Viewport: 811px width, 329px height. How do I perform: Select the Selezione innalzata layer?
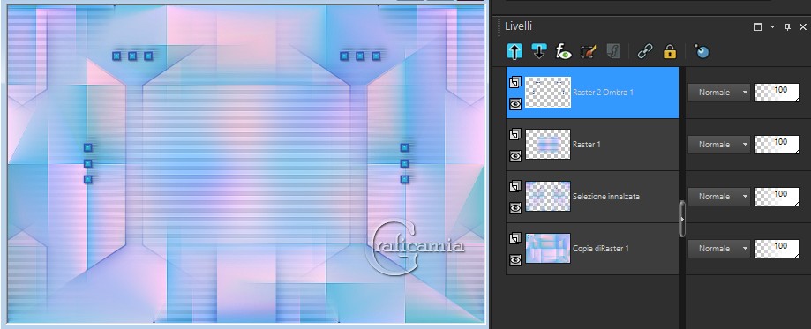pyautogui.click(x=592, y=197)
